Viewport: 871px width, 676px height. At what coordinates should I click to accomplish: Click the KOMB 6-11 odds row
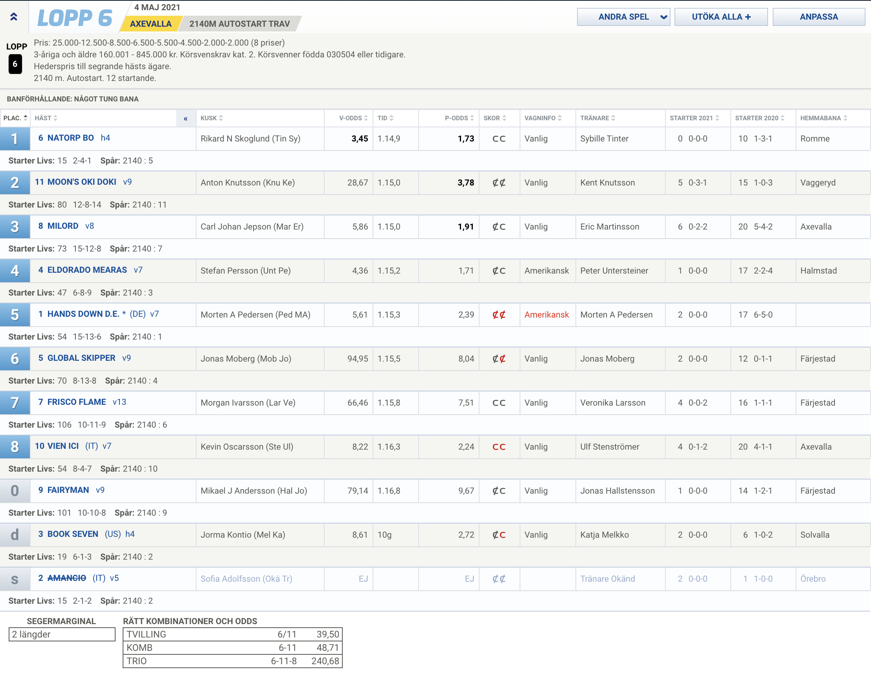click(x=233, y=648)
